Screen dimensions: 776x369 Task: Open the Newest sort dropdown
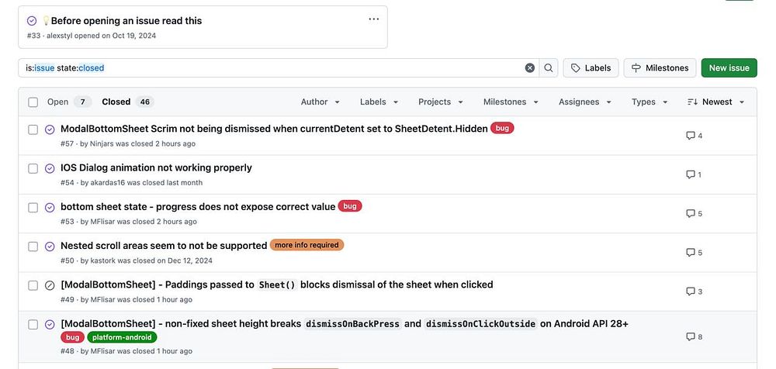(x=716, y=102)
